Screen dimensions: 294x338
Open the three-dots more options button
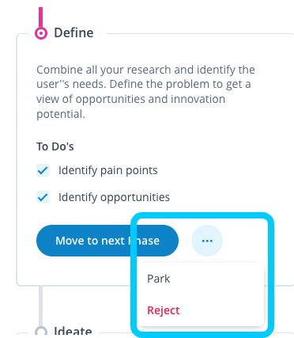pyautogui.click(x=207, y=241)
